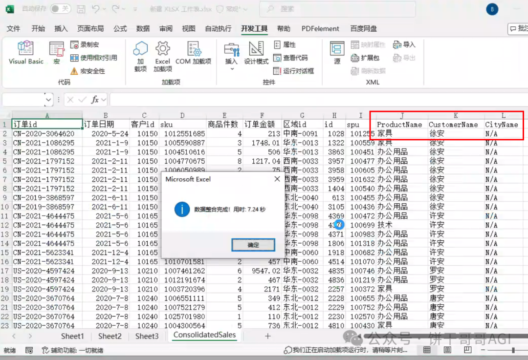Expand the Name Box dropdown
This screenshot has height=360, width=528.
point(48,100)
